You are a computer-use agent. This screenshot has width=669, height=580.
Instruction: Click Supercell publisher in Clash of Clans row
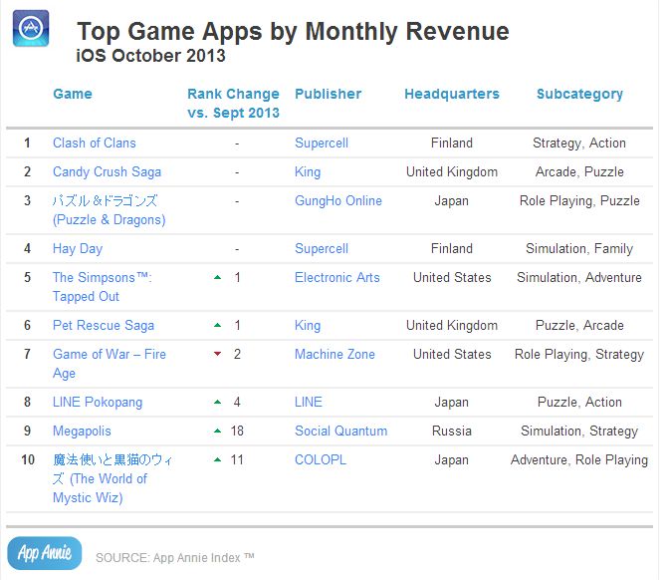(322, 143)
